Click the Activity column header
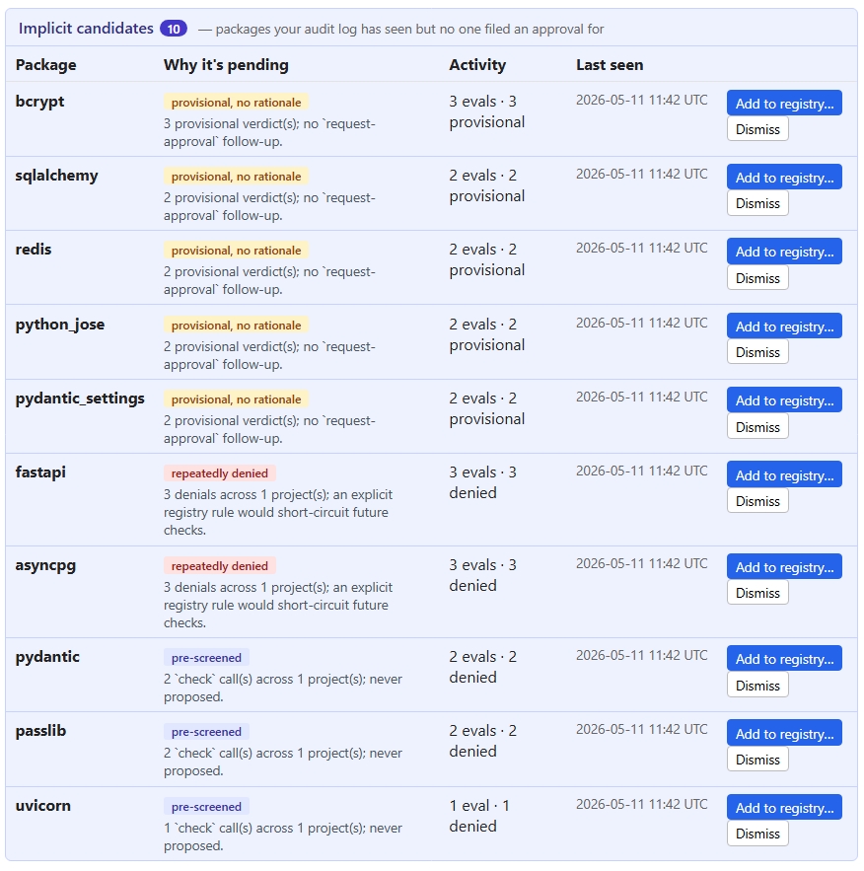Viewport: 864px width, 871px height. coord(477,65)
